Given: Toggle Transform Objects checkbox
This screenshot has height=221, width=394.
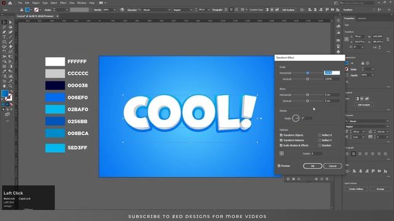Looking at the screenshot, I should tap(281, 135).
